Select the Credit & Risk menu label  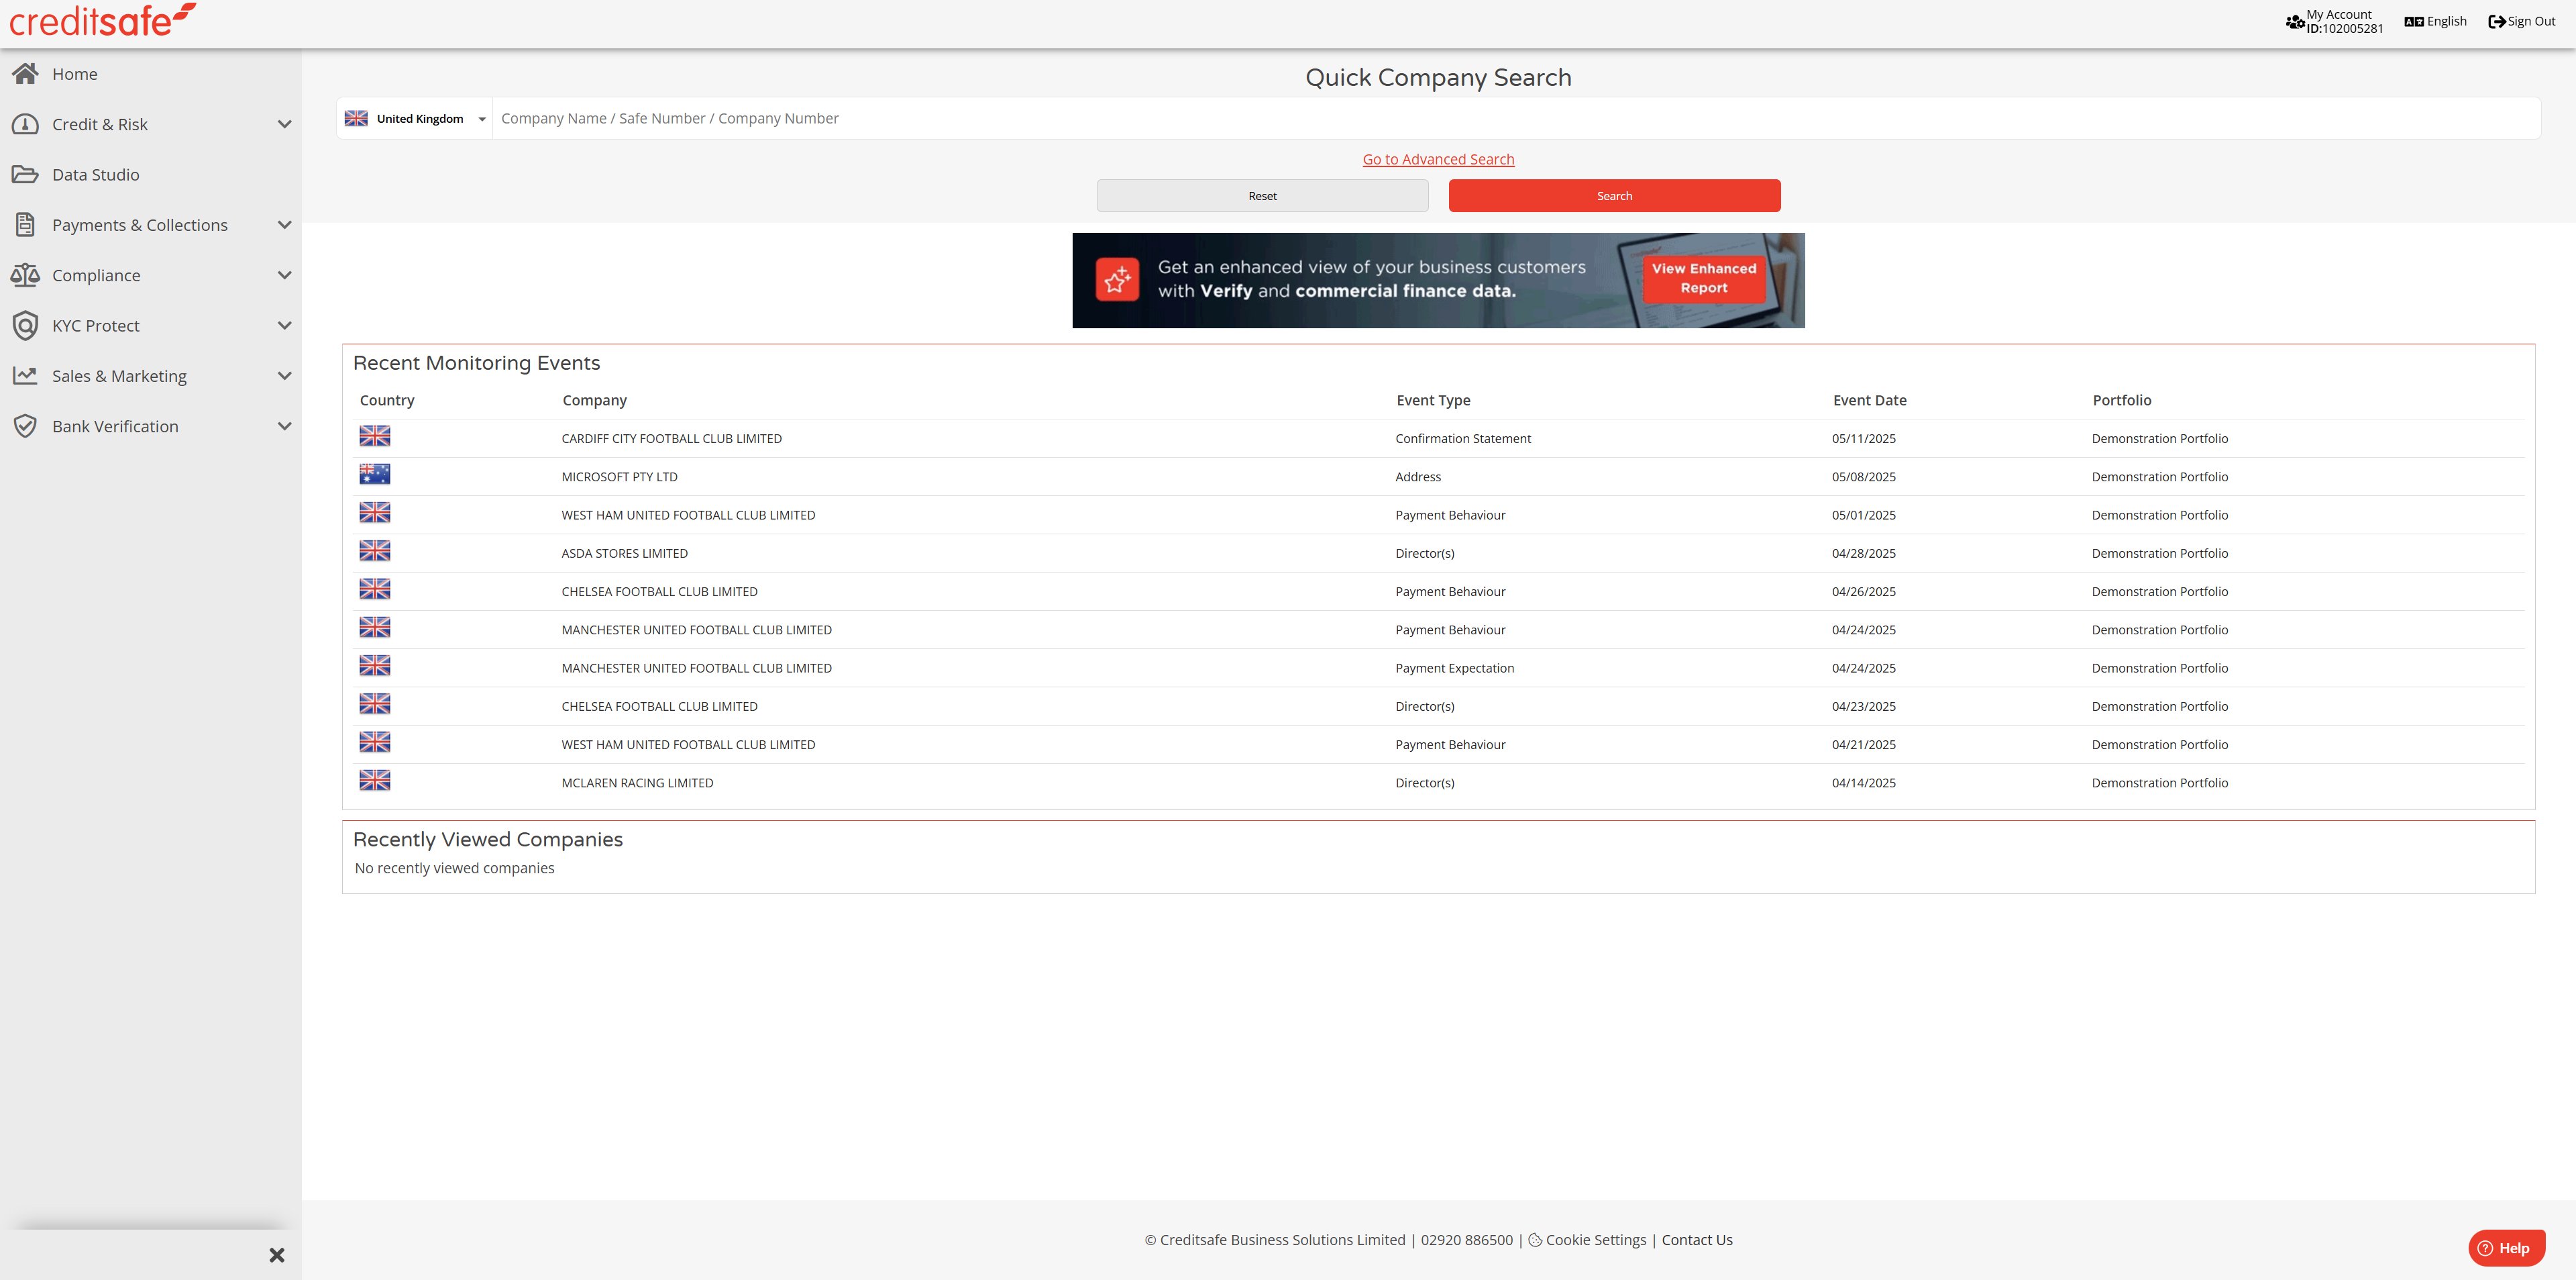[100, 124]
